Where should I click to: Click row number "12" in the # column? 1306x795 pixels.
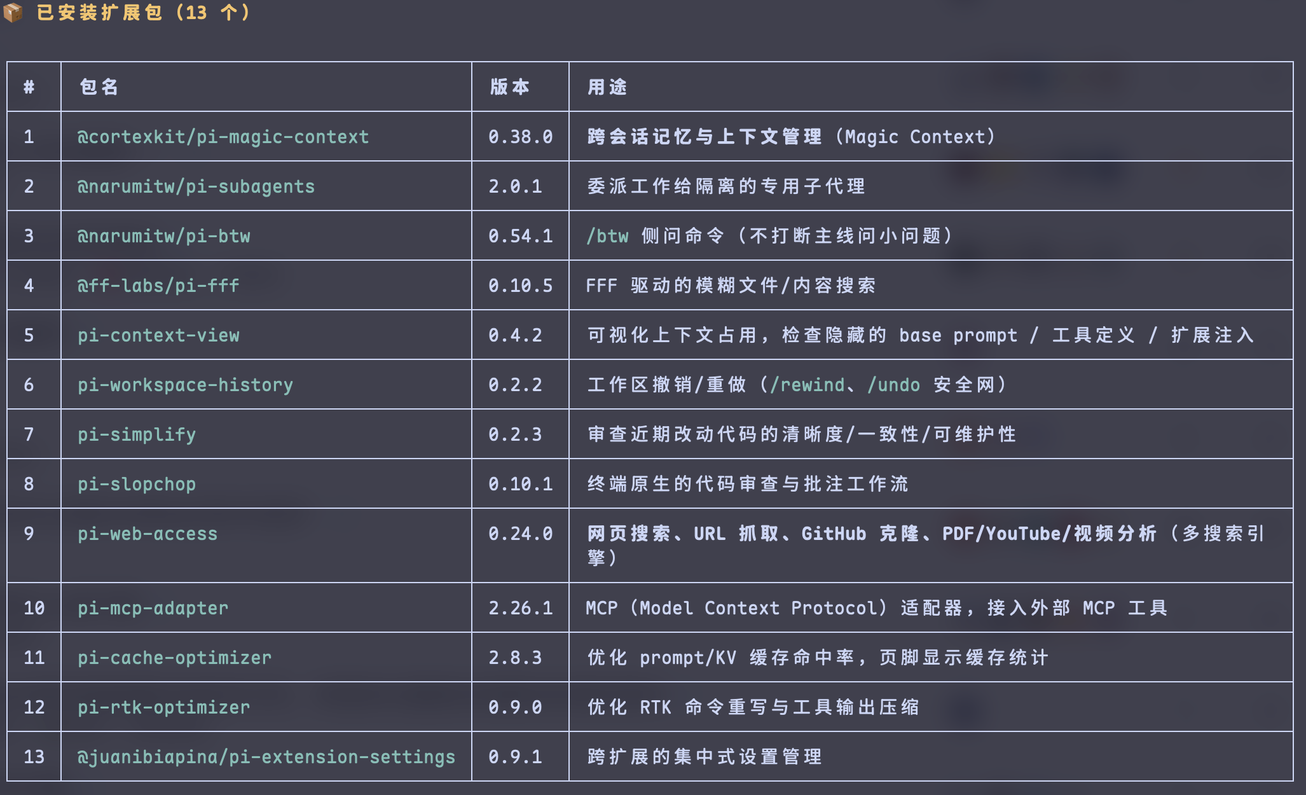[34, 707]
